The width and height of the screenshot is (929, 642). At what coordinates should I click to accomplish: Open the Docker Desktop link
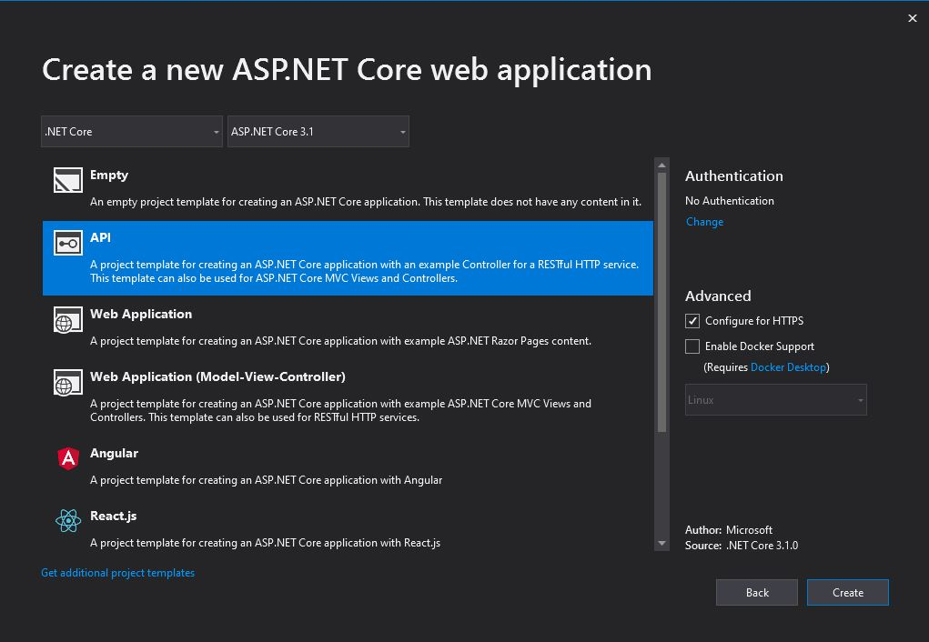788,367
